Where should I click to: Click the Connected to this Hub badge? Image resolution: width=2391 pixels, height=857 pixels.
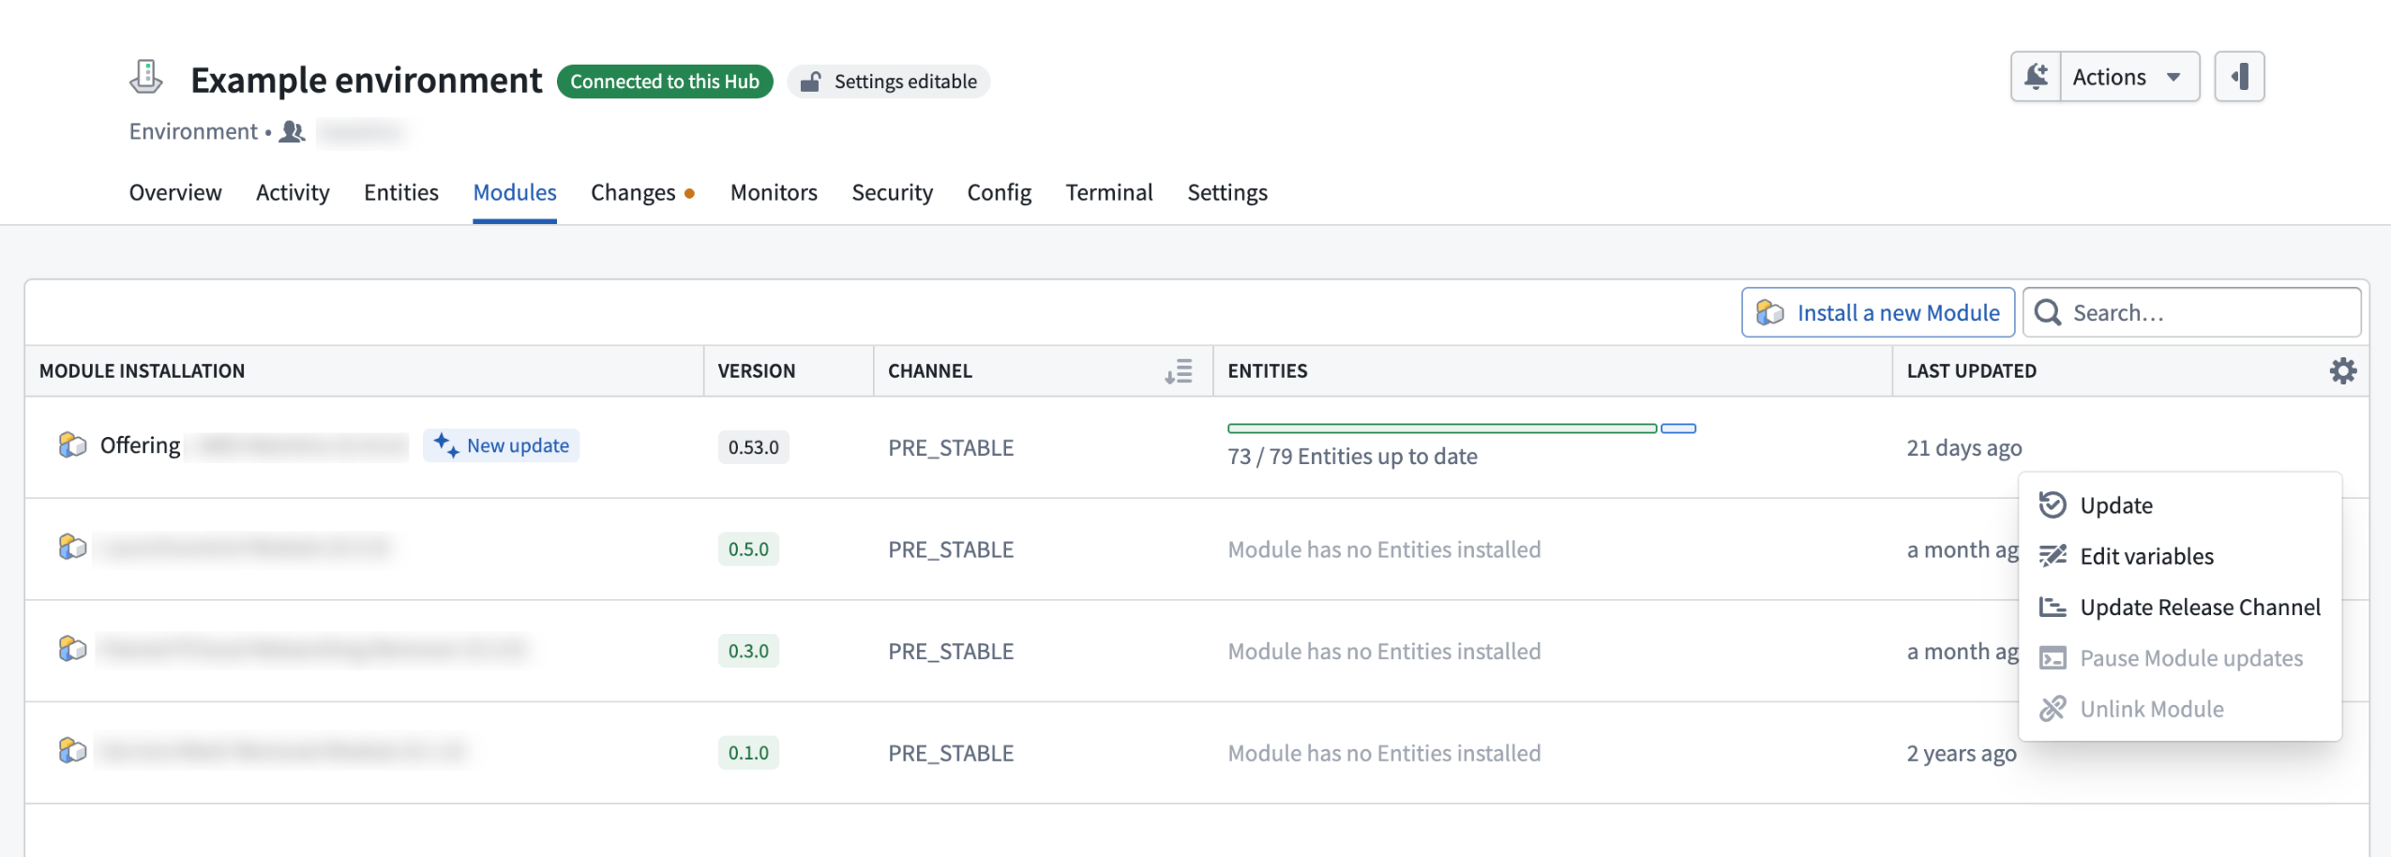(x=665, y=82)
